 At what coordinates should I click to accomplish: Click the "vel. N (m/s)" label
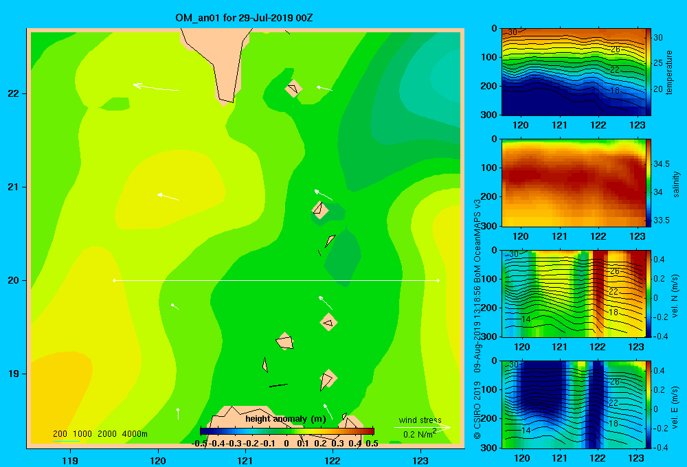click(x=675, y=296)
